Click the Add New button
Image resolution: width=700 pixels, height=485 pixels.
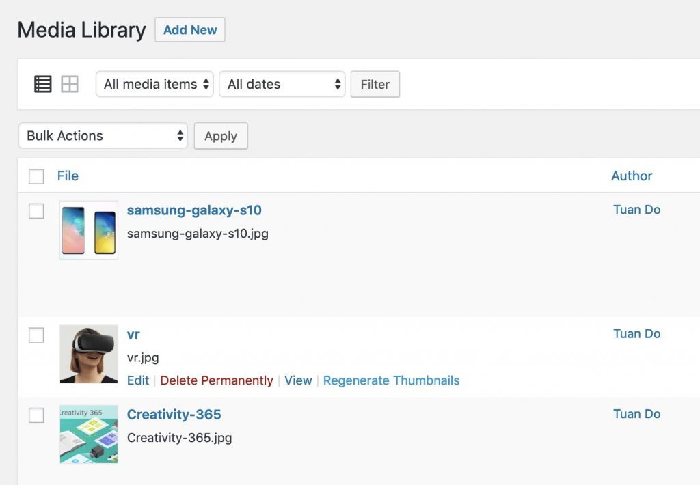pyautogui.click(x=190, y=30)
